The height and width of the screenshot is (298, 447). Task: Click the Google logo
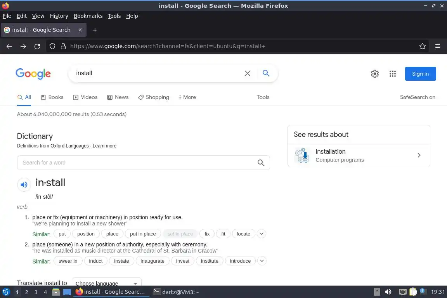click(x=33, y=74)
